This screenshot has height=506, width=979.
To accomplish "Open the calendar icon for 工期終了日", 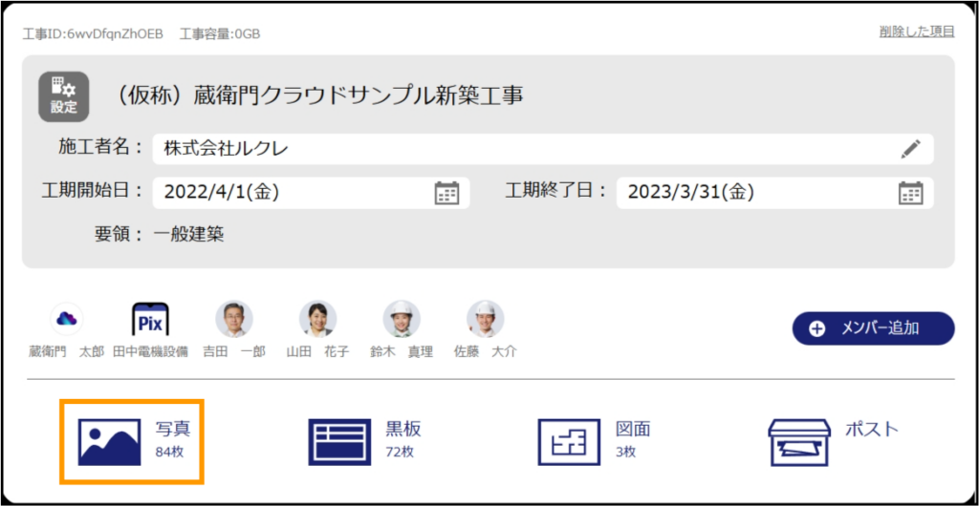I will click(x=910, y=193).
